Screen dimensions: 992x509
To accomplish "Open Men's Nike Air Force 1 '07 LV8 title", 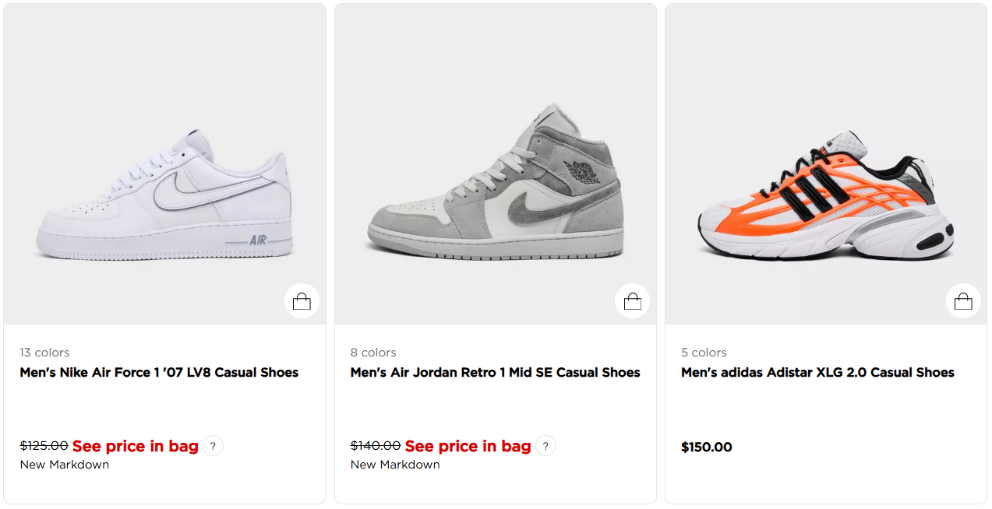I will click(159, 373).
